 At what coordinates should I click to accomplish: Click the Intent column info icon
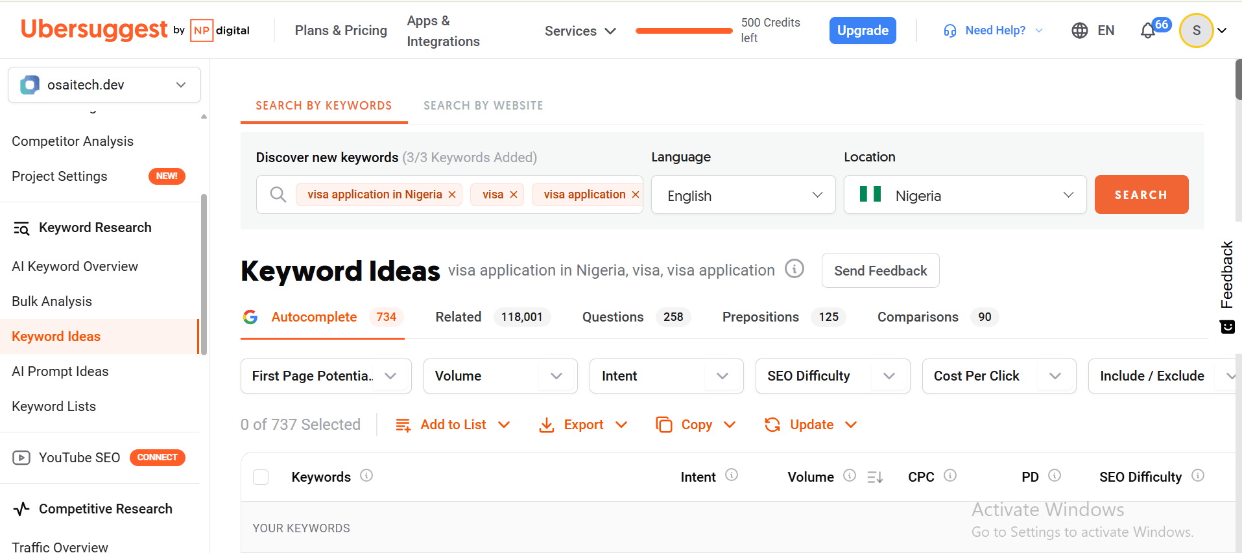click(x=732, y=475)
